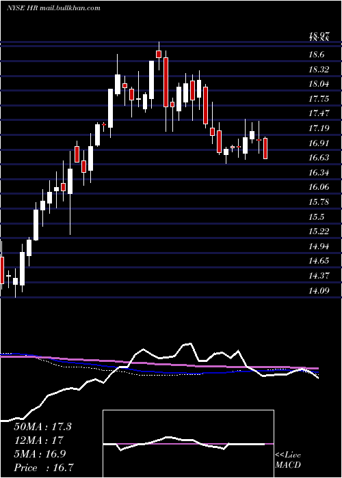Click the NYSE HR chart title
This screenshot has height=478, width=342.
point(54,8)
